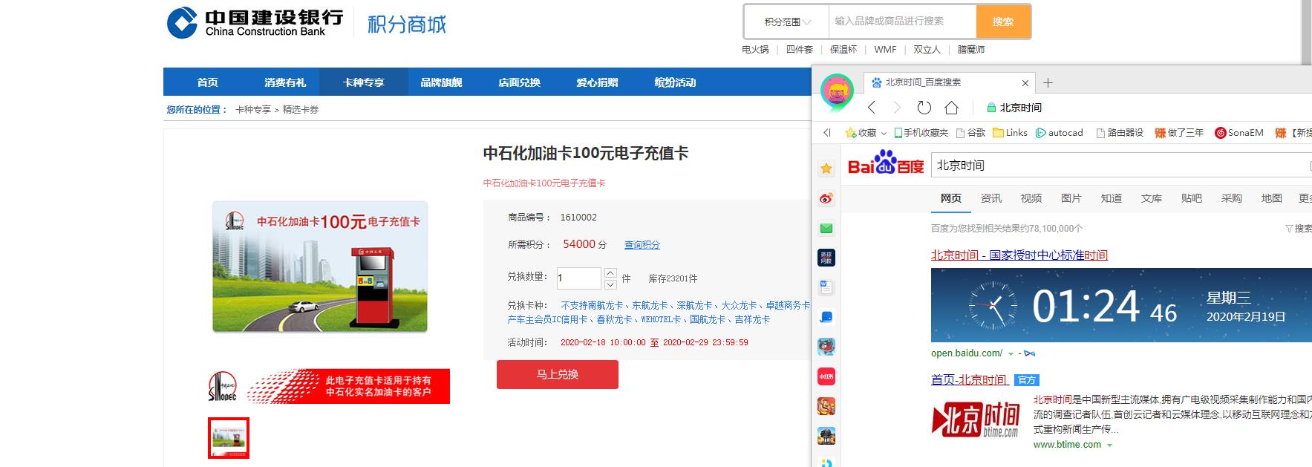Open the 积分范围 dropdown
This screenshot has height=467, width=1312.
[787, 22]
